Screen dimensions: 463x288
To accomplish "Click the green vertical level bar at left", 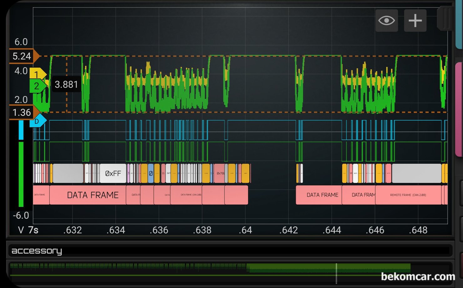I will (x=21, y=174).
